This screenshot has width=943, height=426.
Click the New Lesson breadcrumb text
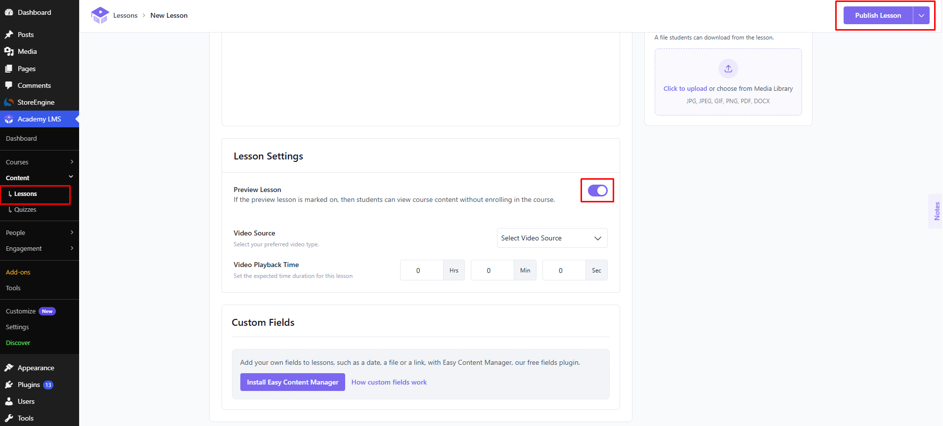pyautogui.click(x=169, y=15)
